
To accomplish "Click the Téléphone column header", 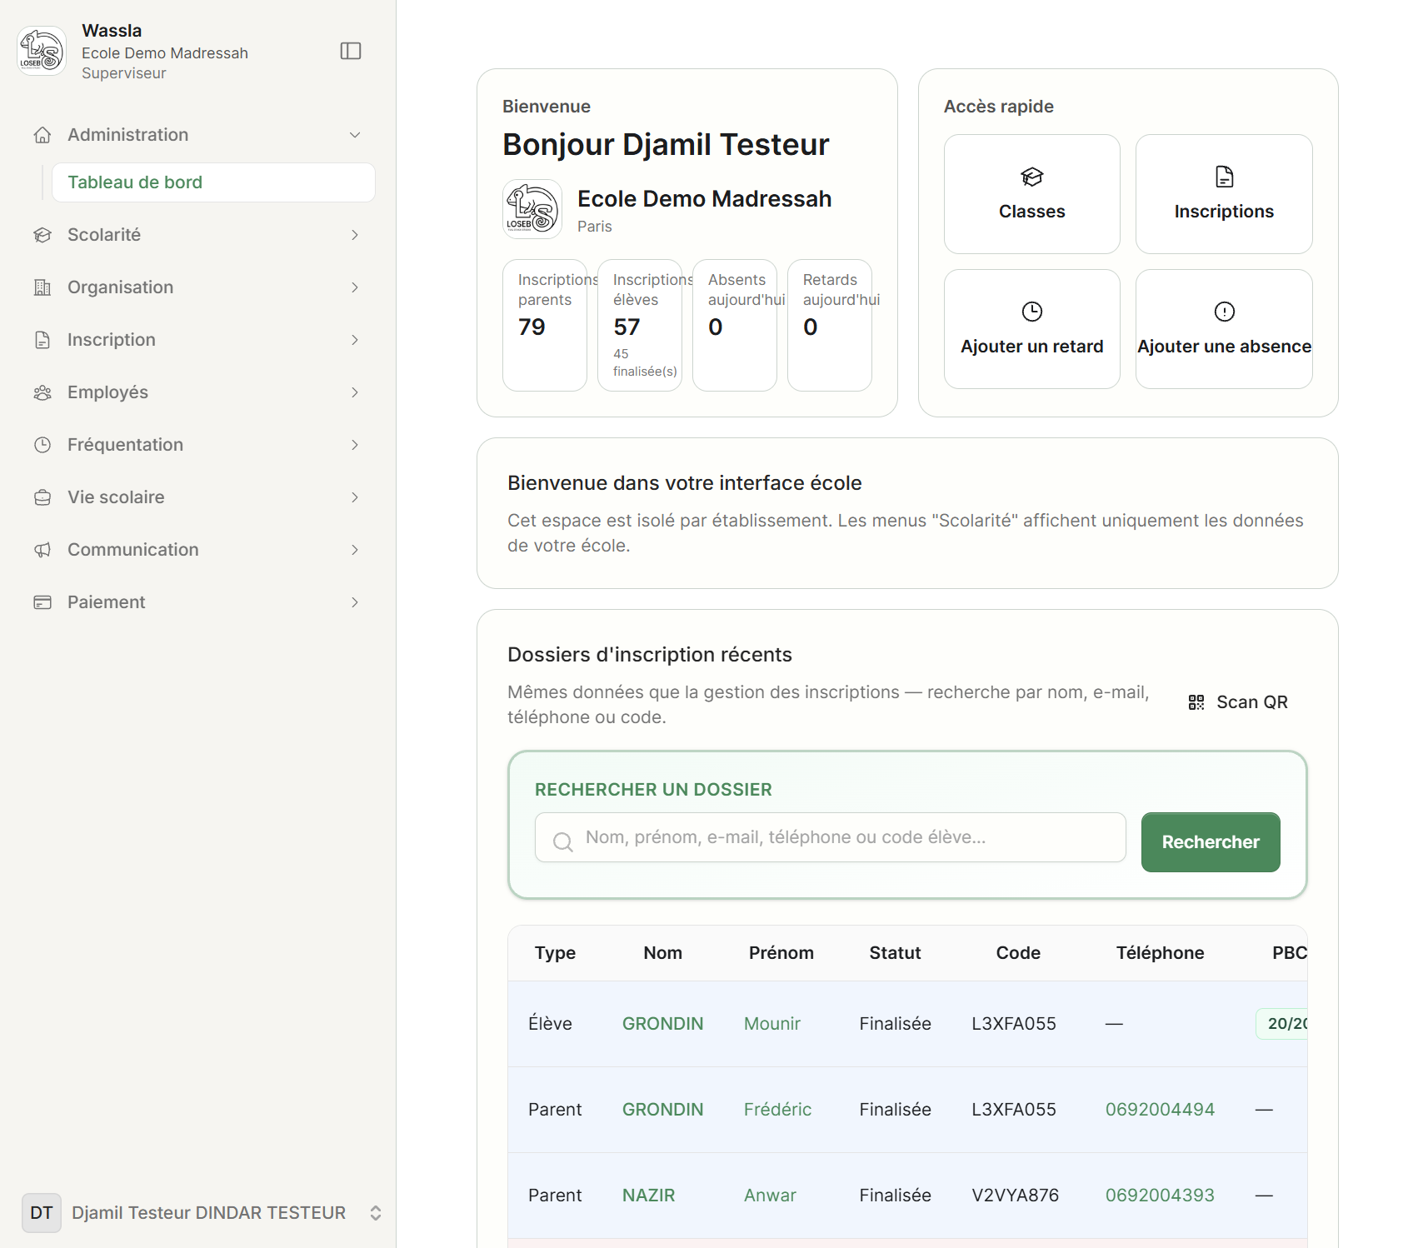I will tap(1161, 953).
